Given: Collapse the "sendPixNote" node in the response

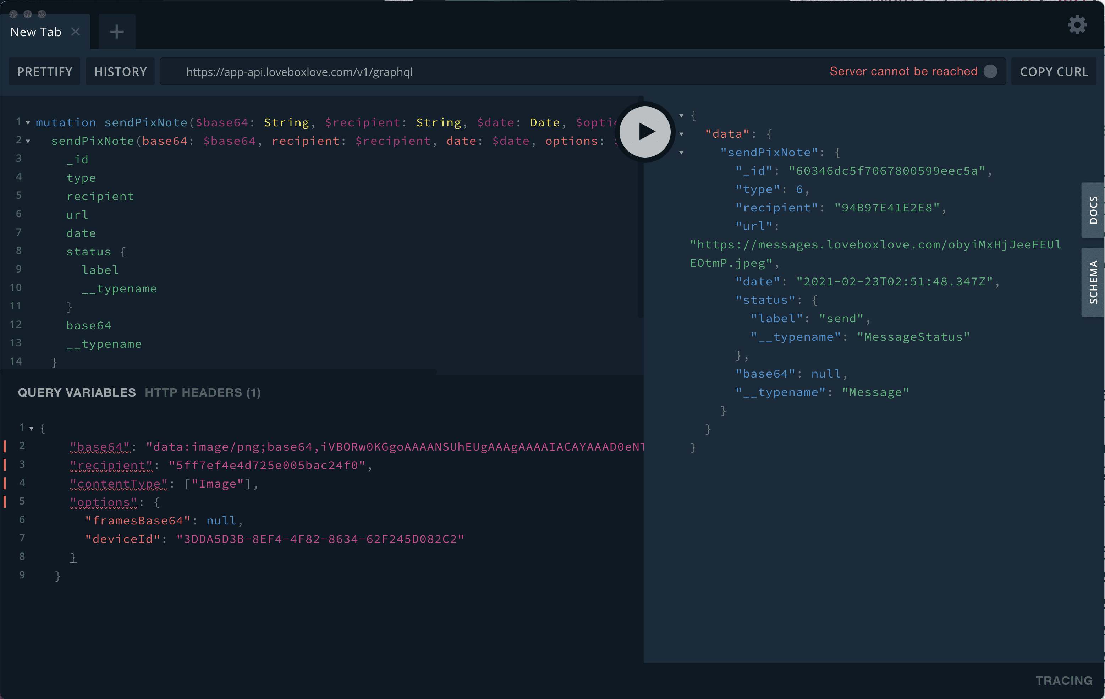Looking at the screenshot, I should point(681,153).
